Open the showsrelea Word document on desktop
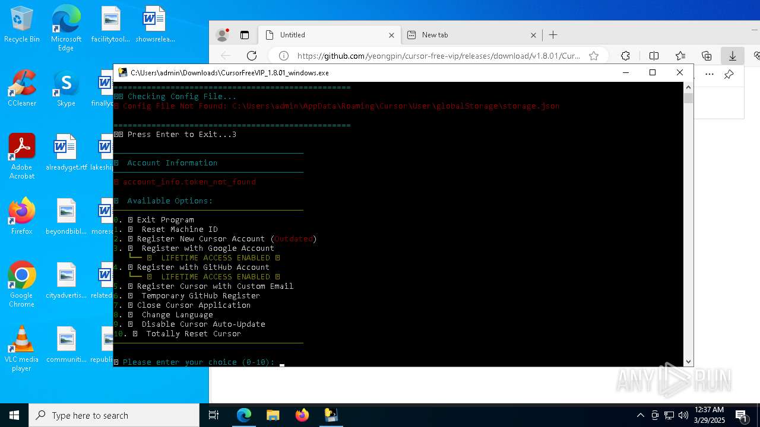The height and width of the screenshot is (427, 760). [x=154, y=25]
